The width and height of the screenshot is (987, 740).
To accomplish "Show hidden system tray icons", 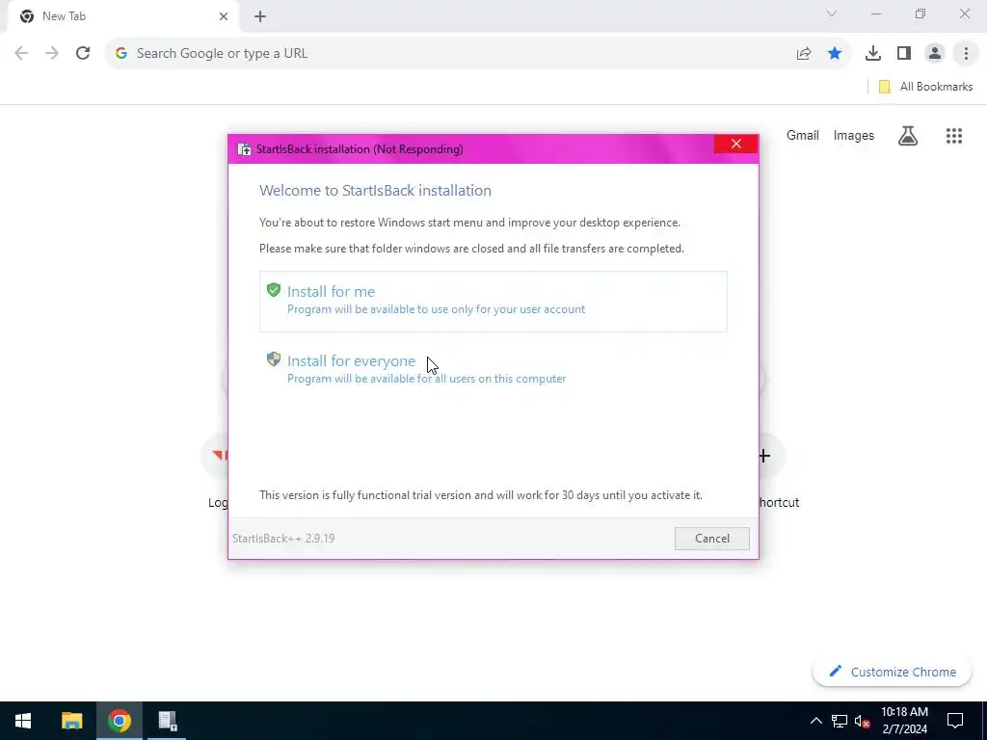I will pyautogui.click(x=815, y=721).
